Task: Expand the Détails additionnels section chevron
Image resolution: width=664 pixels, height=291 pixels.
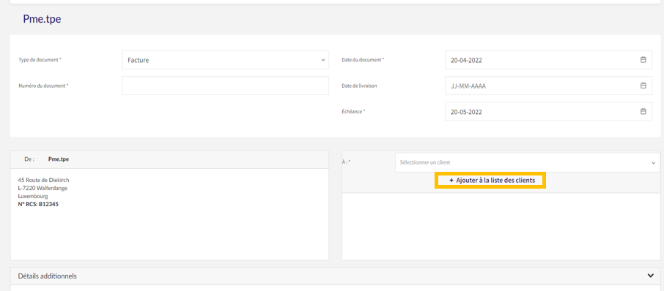Action: pos(651,276)
